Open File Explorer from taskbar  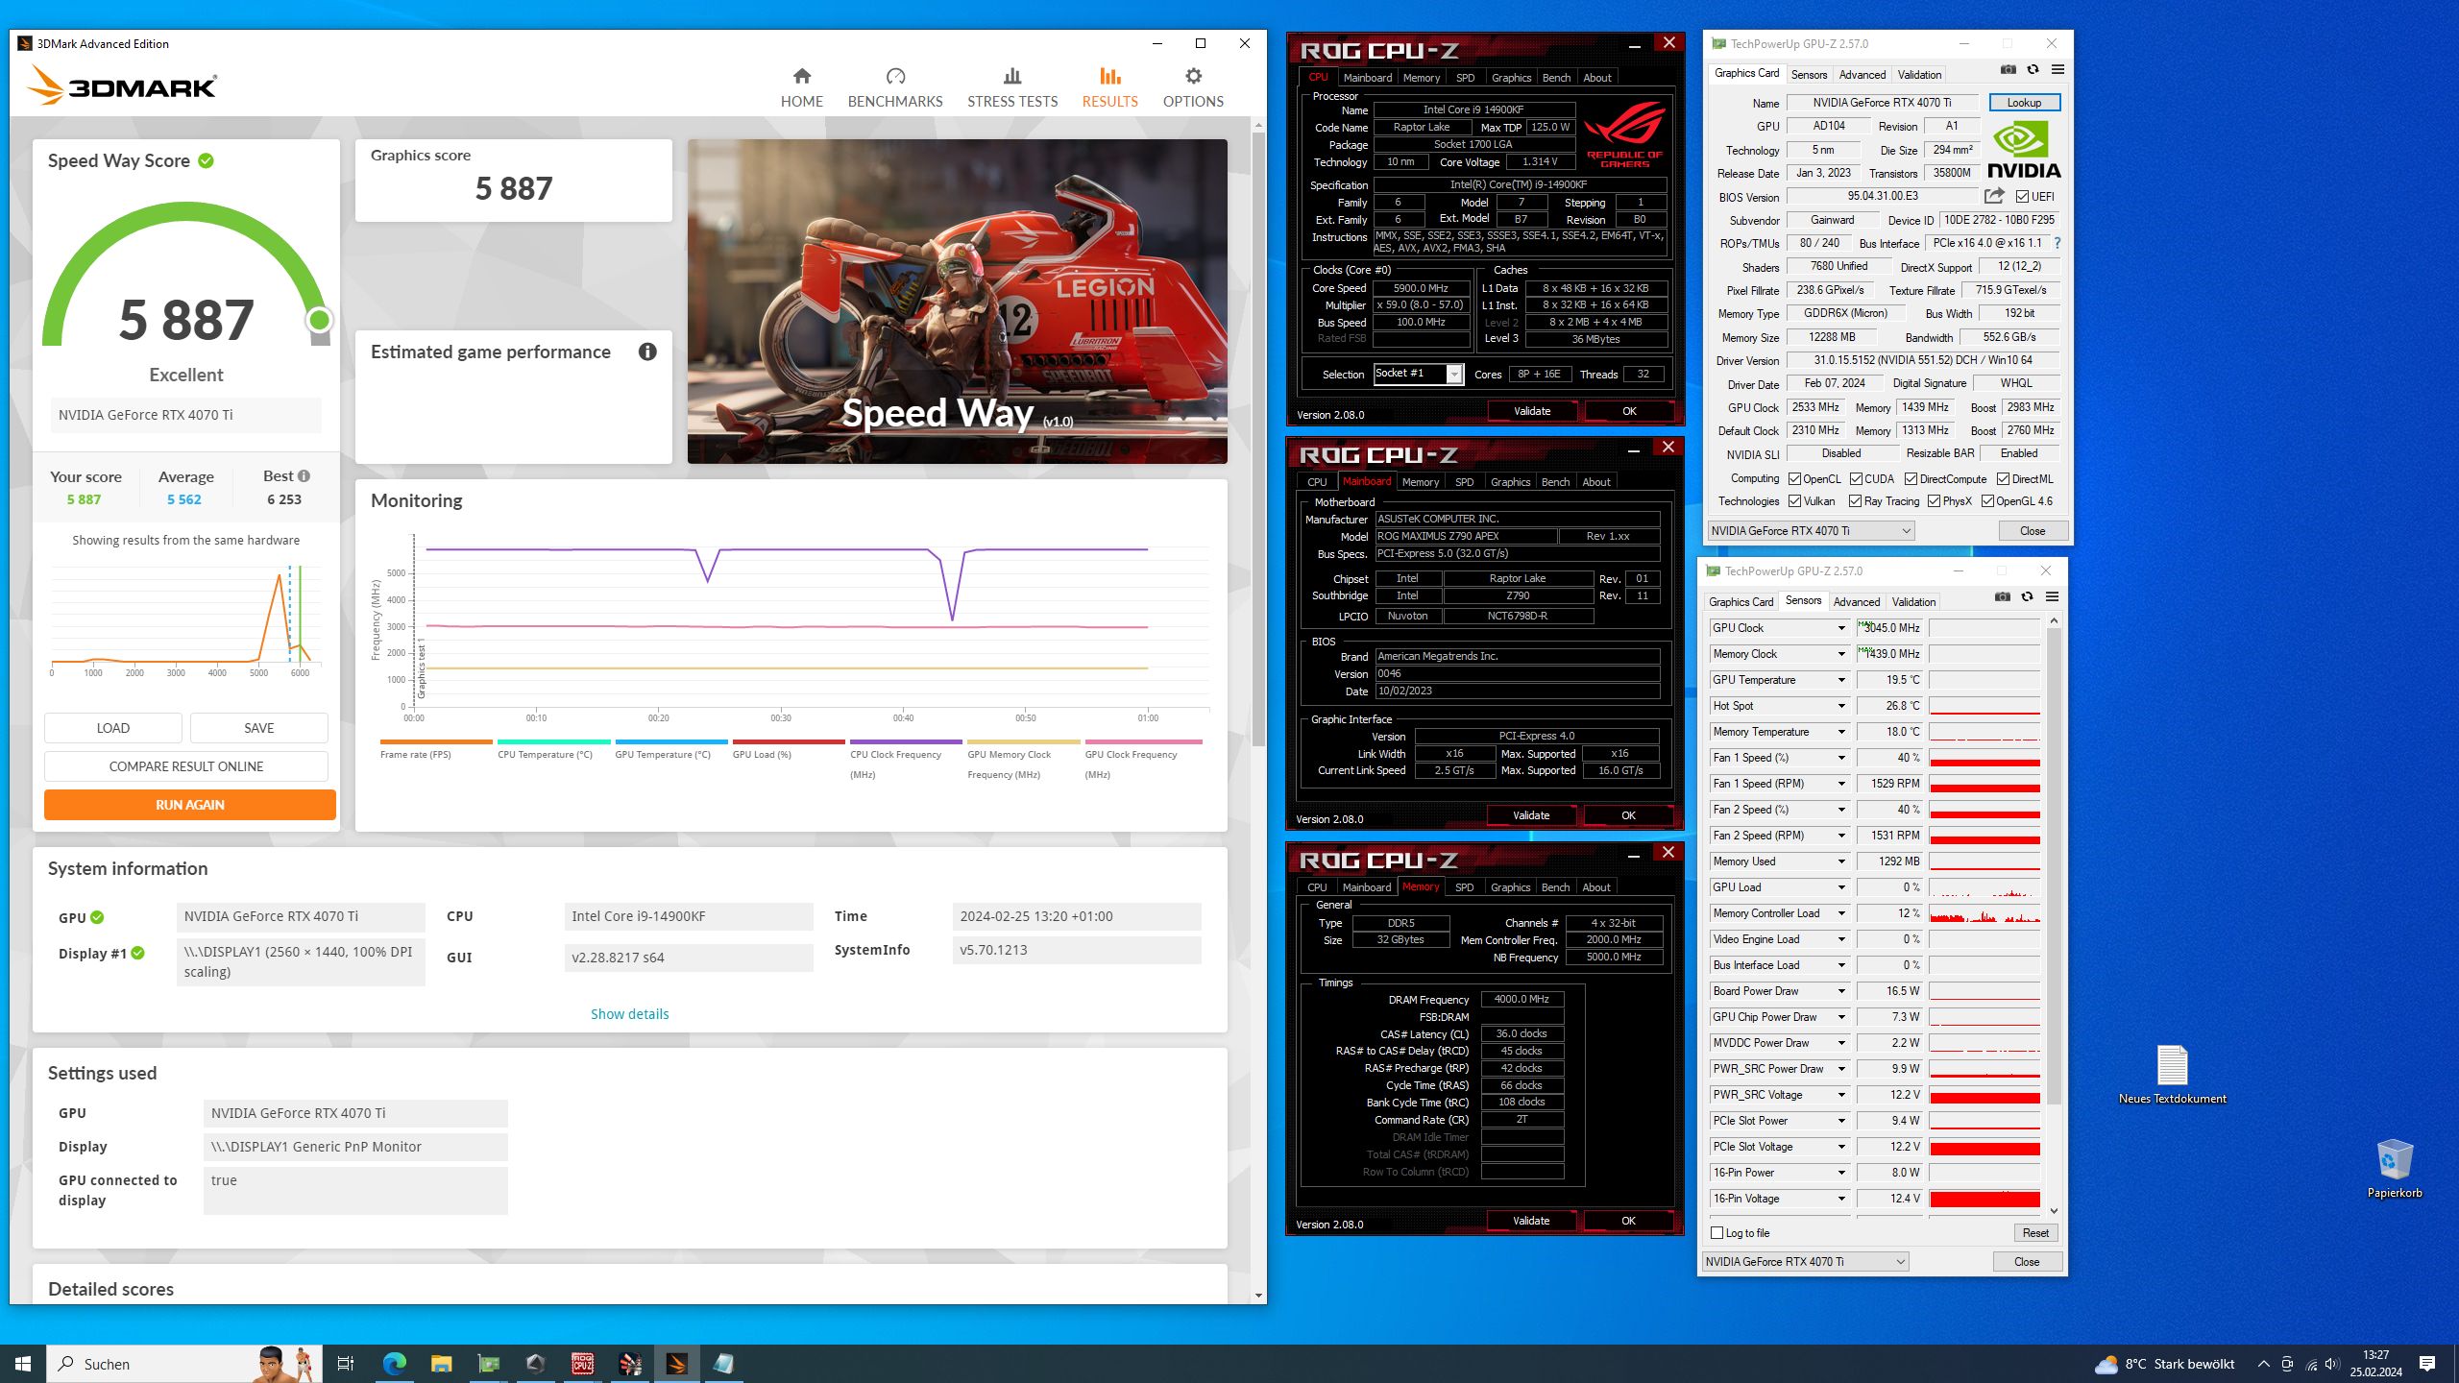441,1364
